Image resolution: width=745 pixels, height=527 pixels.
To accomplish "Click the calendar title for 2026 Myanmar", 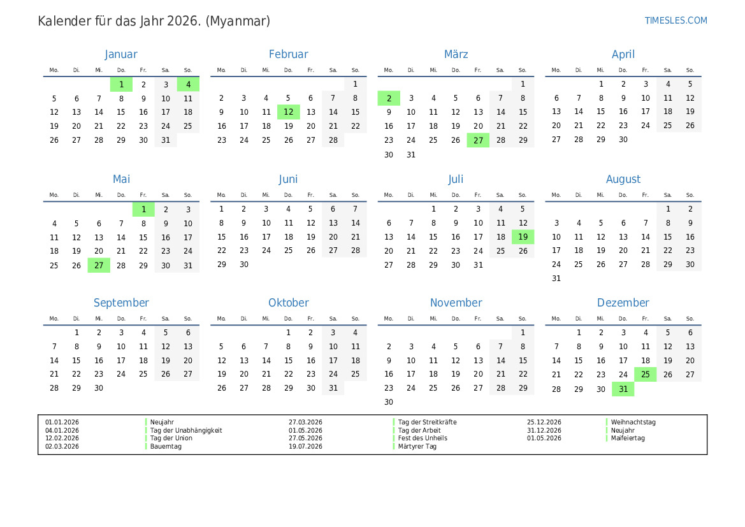I will click(x=154, y=21).
